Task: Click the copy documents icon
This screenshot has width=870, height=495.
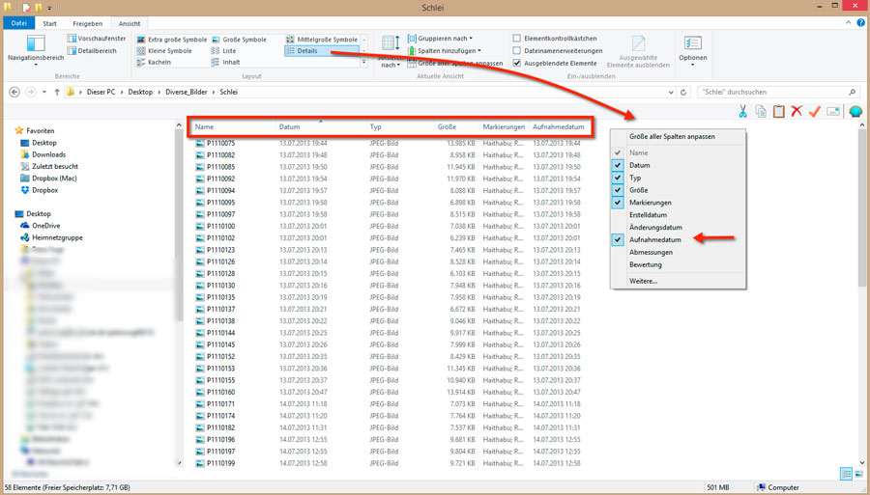Action: pos(761,112)
